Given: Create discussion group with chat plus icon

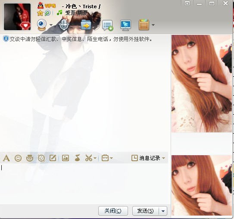Looking at the screenshot, I should [107, 25].
